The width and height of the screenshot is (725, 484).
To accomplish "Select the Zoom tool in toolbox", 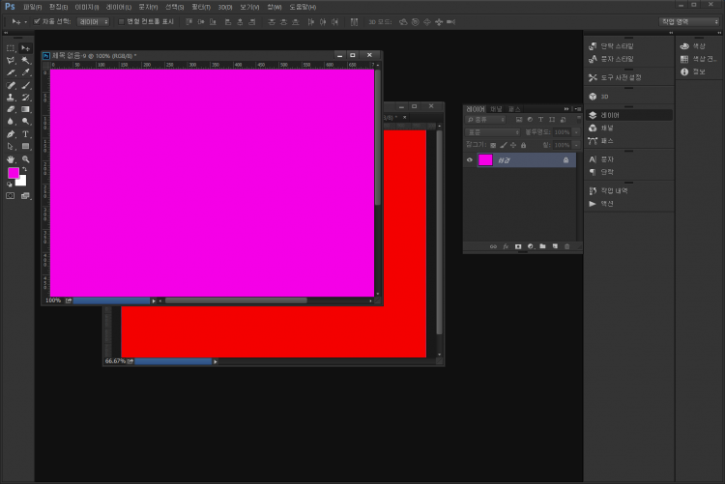I will pyautogui.click(x=26, y=159).
